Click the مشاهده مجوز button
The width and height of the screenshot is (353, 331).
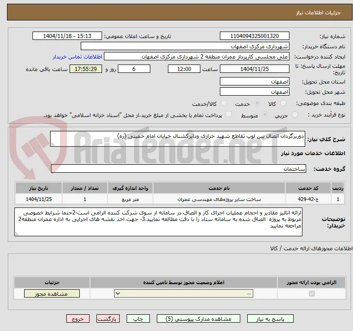(x=52, y=293)
